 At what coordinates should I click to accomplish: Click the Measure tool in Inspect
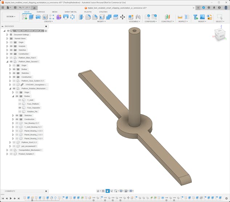click(x=180, y=17)
